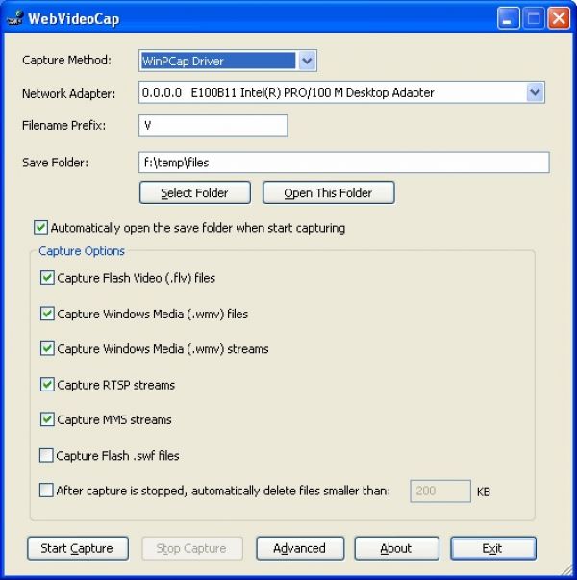The image size is (577, 580).
Task: Open the Advanced settings button
Action: coord(300,548)
